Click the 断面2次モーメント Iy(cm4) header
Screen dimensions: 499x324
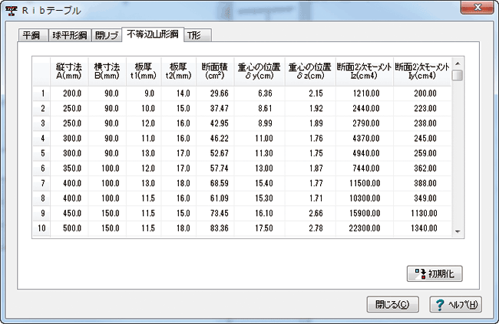point(422,71)
